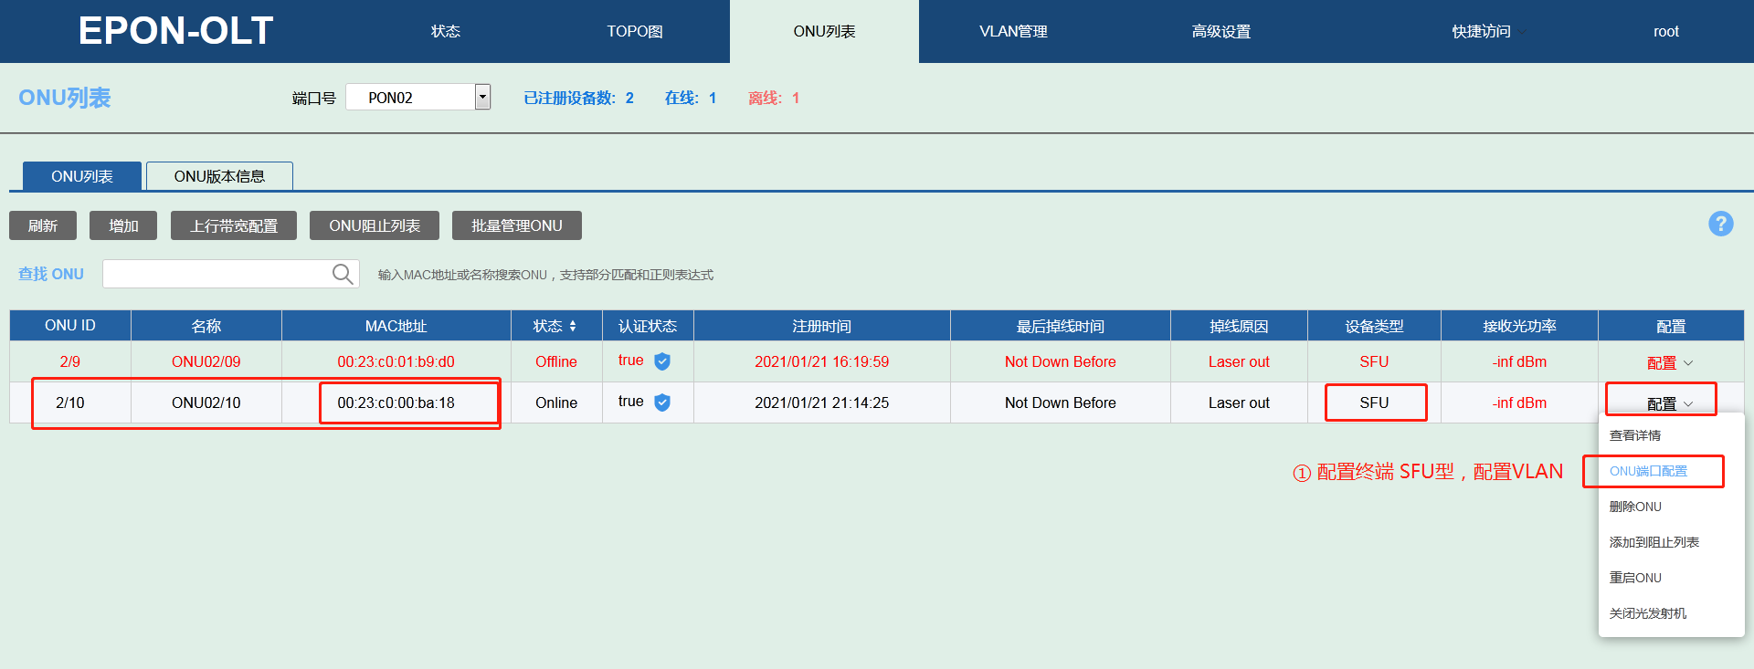Viewport: 1754px width, 669px height.
Task: Expand 配置 dropdown for ONU 2/9
Action: [x=1669, y=362]
